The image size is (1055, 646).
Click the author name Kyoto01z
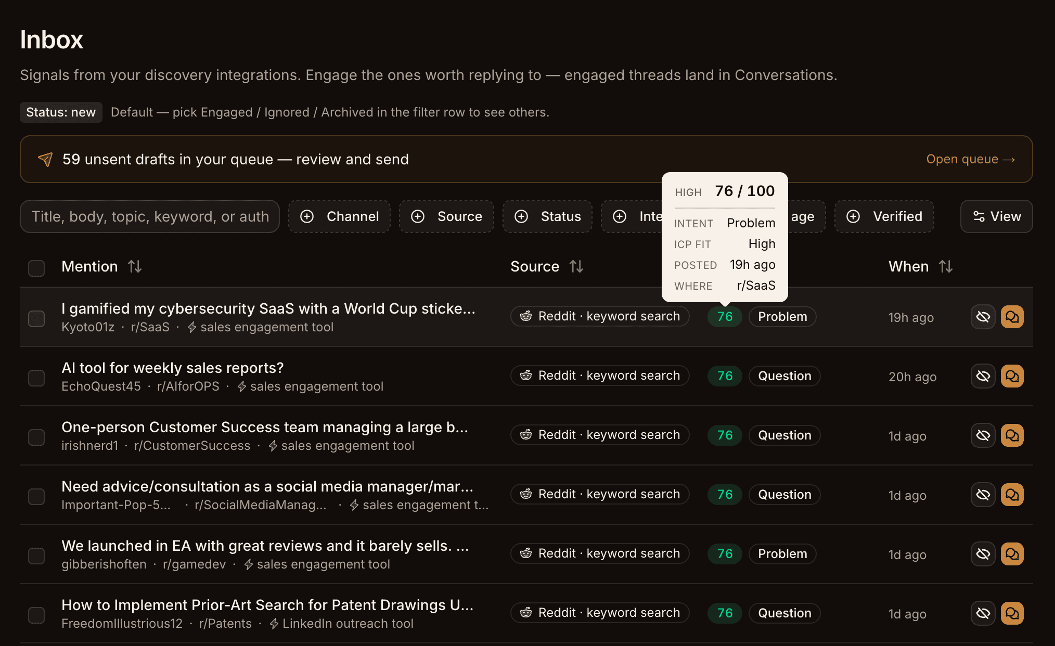88,327
